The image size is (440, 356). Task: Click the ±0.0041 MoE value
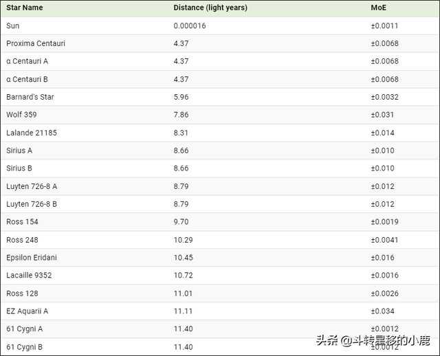pos(384,240)
